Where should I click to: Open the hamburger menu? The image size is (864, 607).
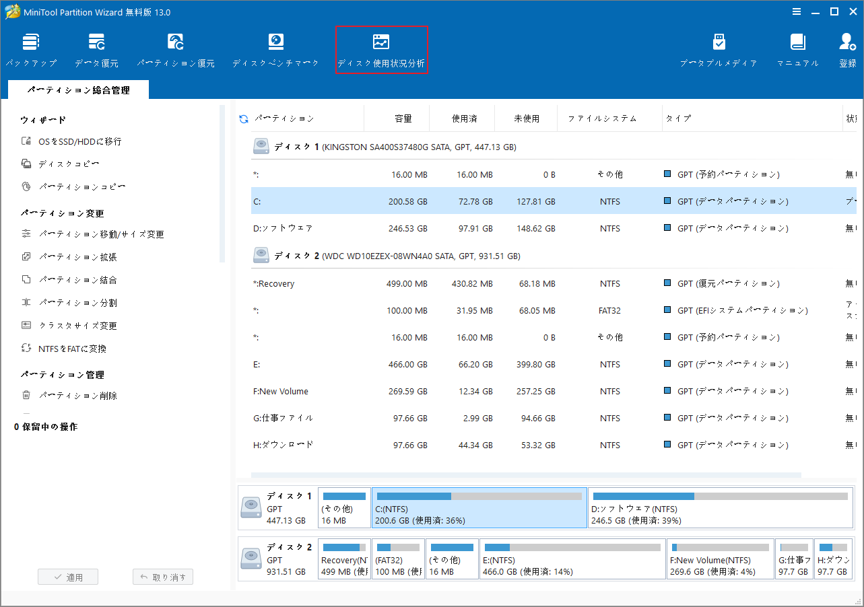[797, 11]
